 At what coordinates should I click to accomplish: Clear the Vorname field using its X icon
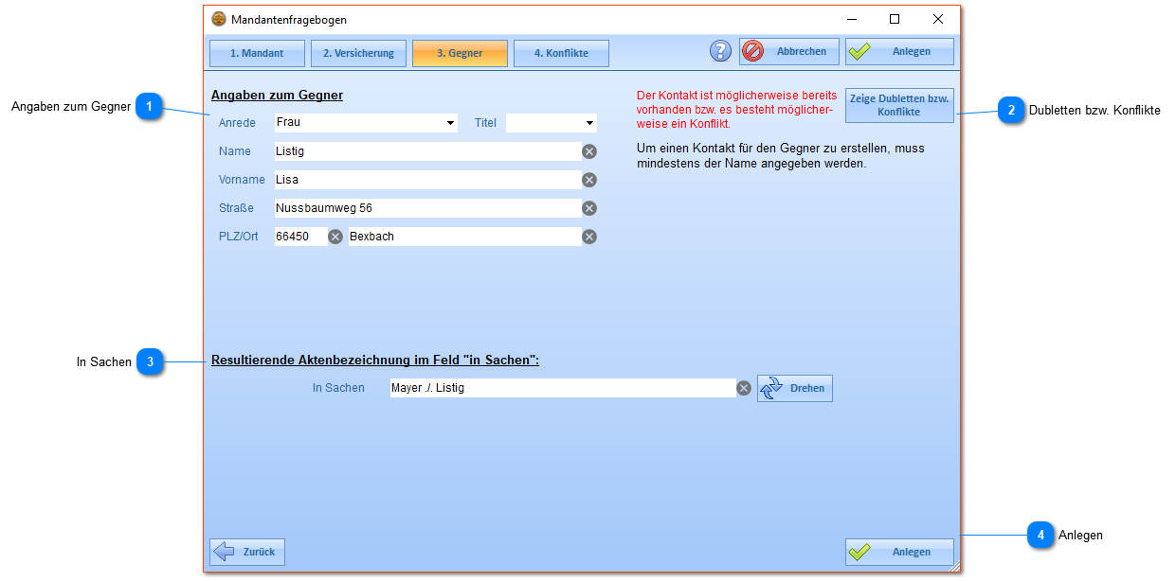(x=589, y=180)
